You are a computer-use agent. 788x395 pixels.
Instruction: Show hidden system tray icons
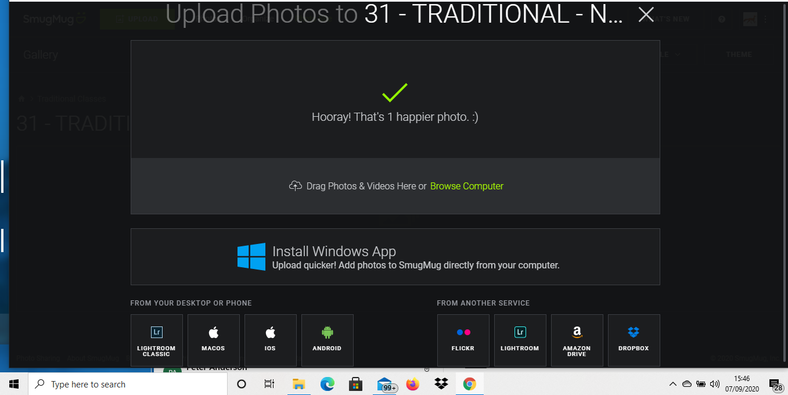point(673,384)
